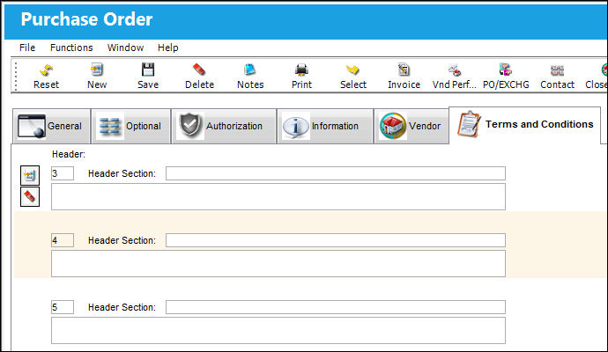Print the purchase order

[x=301, y=77]
